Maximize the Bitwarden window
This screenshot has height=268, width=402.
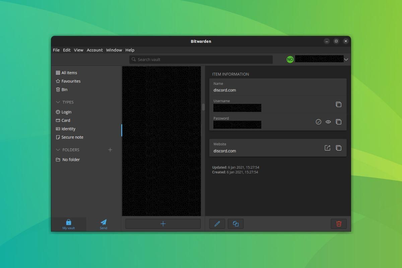point(336,41)
